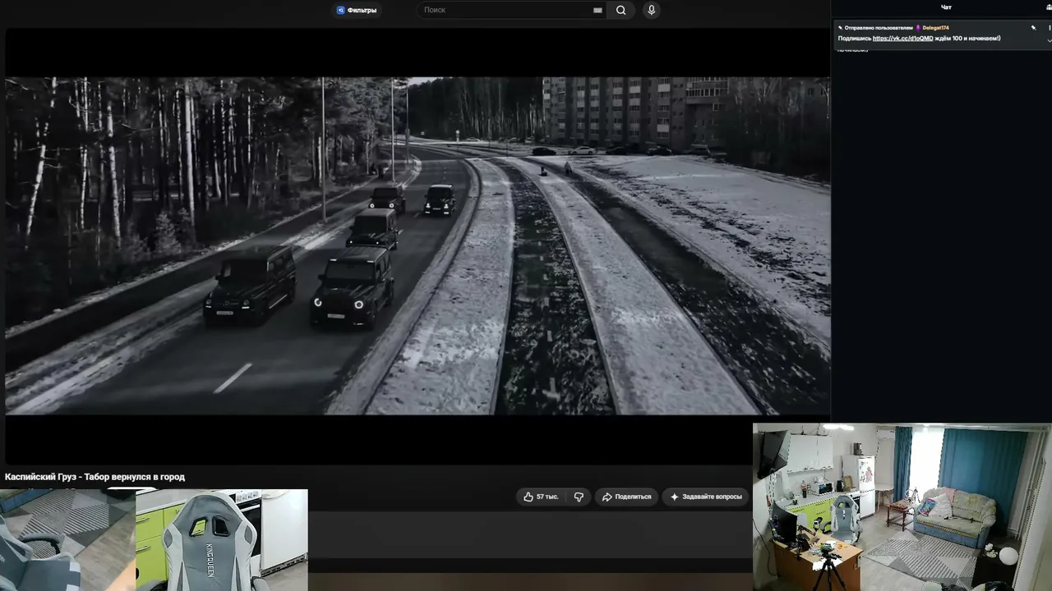1052x591 pixels.
Task: Click the Поиск search input field
Action: 505,10
